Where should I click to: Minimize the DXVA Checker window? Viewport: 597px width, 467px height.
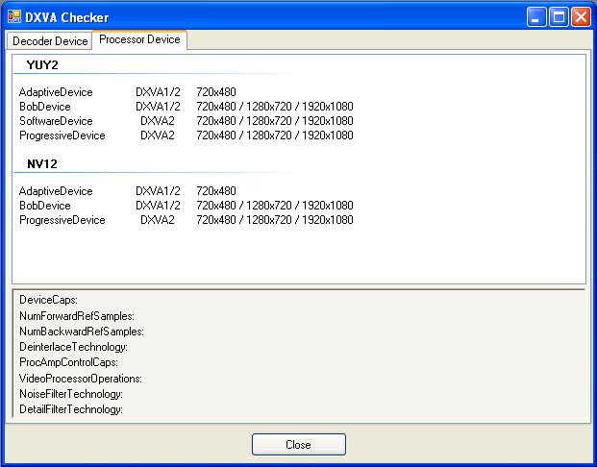coord(536,17)
